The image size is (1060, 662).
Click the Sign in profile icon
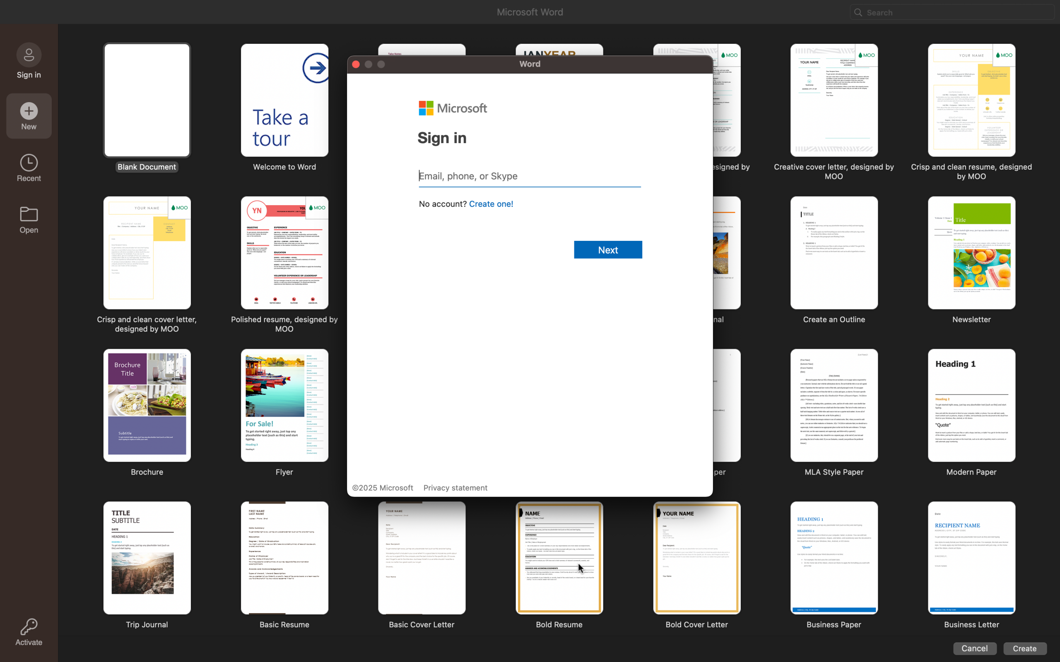29,55
